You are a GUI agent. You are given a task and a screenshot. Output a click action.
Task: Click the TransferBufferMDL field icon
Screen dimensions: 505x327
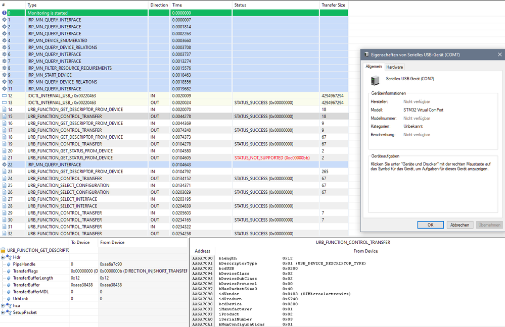9,292
